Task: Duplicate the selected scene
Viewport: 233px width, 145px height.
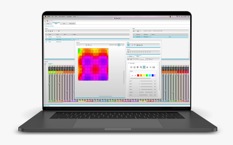Action: pos(50,31)
